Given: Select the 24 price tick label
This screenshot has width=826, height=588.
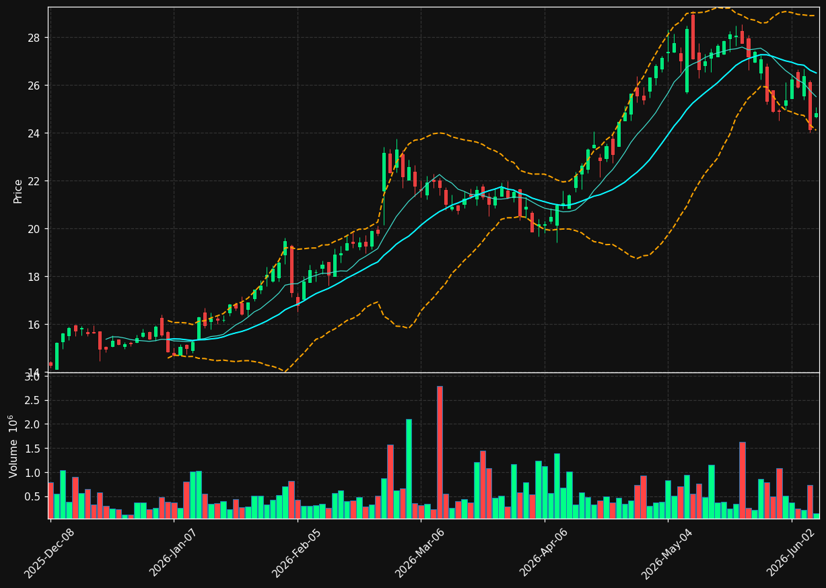Looking at the screenshot, I should pos(35,133).
